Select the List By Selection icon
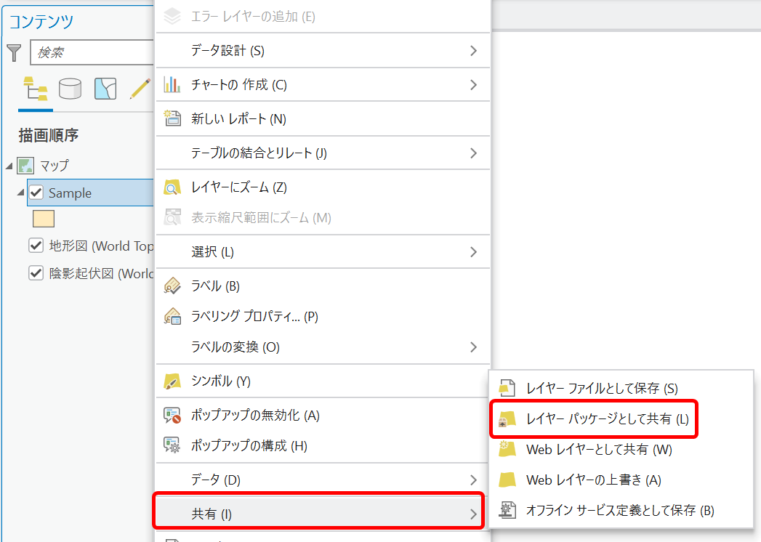Image resolution: width=761 pixels, height=542 pixels. [x=105, y=89]
